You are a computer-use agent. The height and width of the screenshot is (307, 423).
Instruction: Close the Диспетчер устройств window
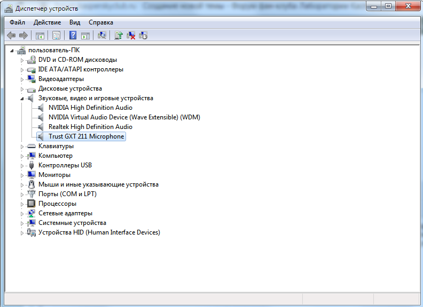click(x=408, y=6)
